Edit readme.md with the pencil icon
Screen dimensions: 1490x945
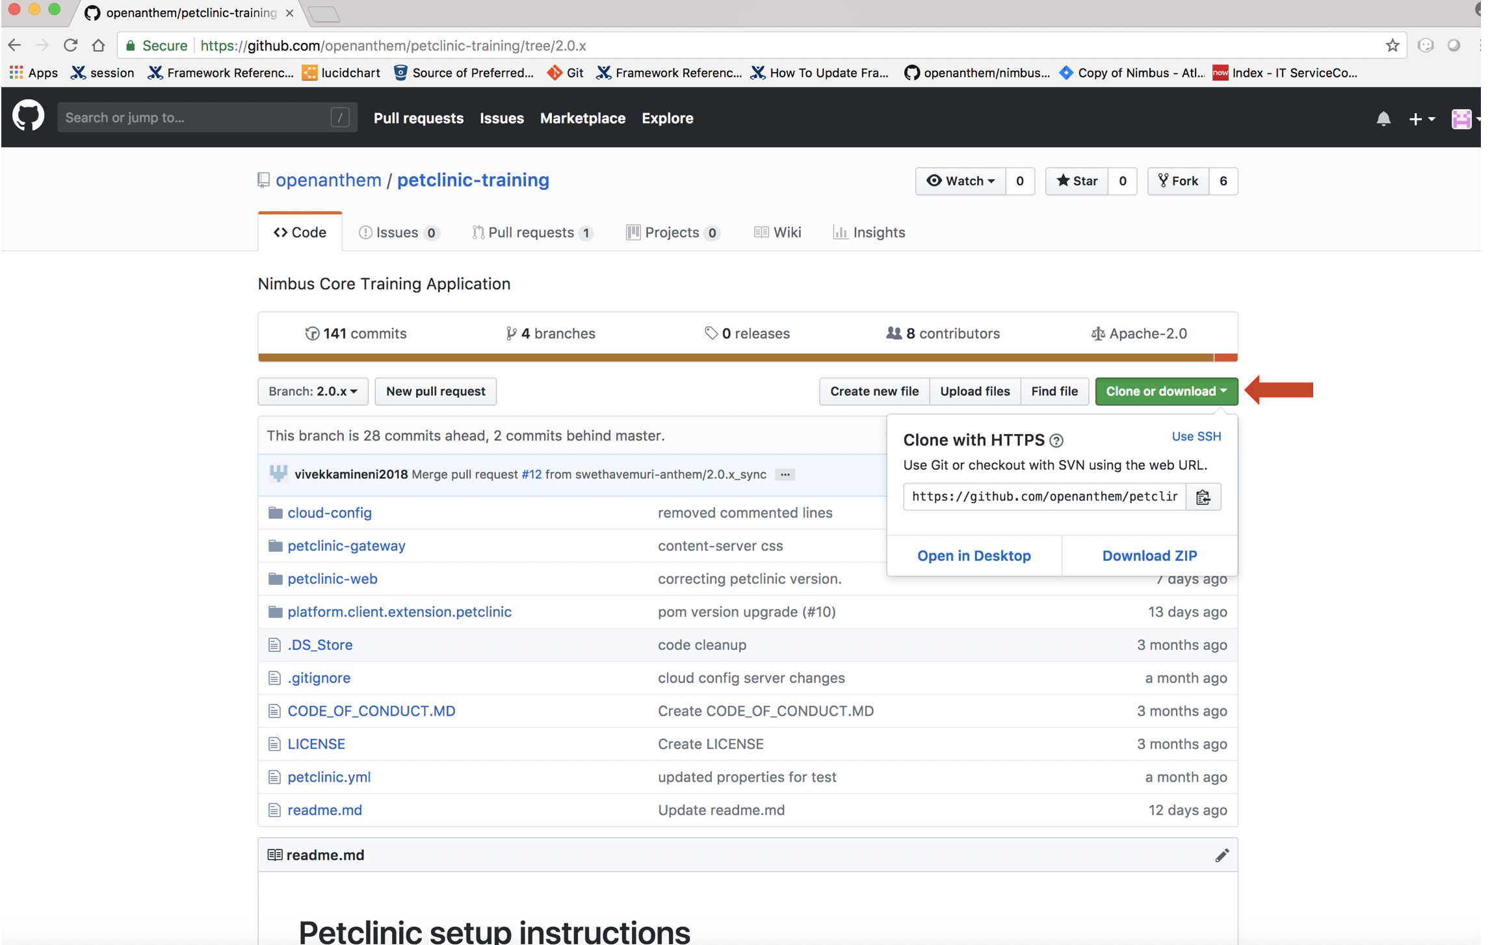tap(1222, 855)
